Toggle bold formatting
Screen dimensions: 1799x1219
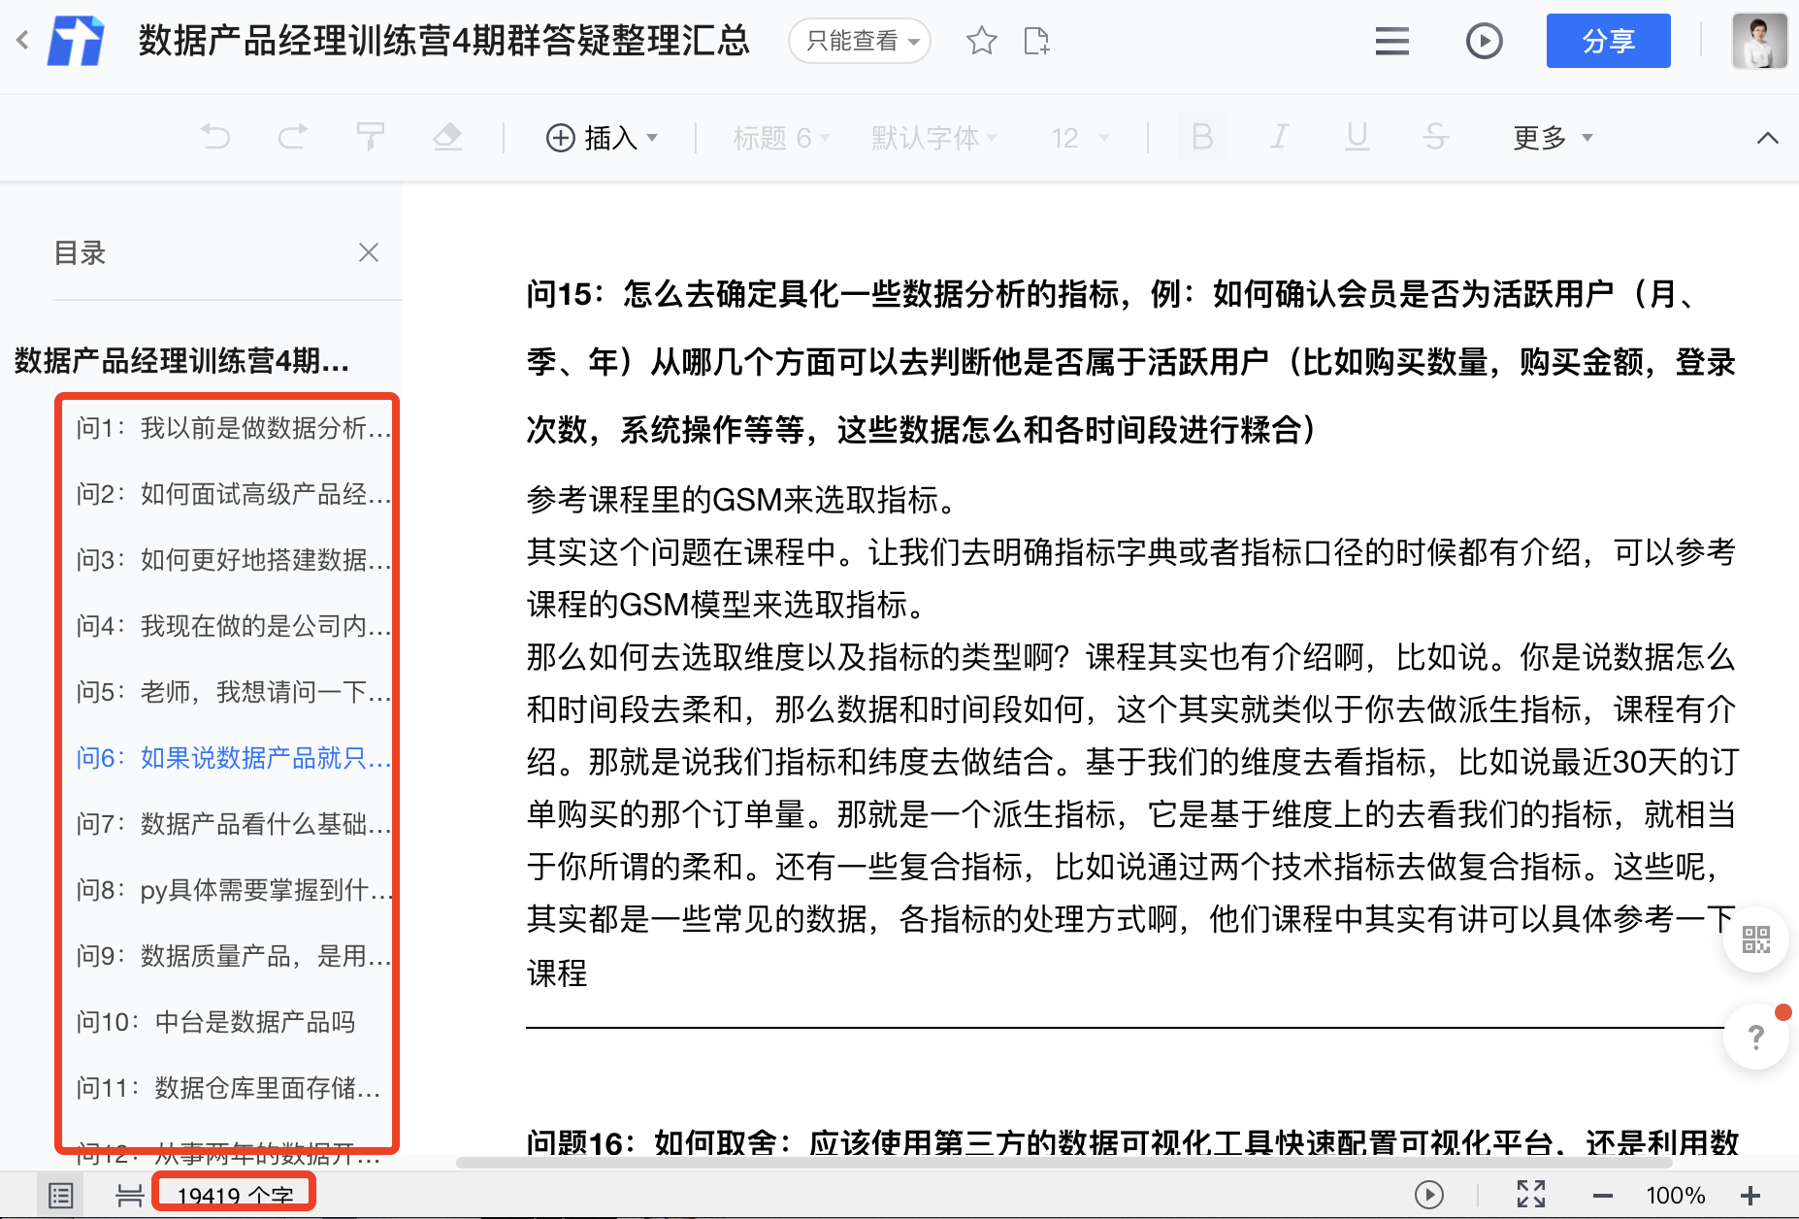(x=1201, y=137)
